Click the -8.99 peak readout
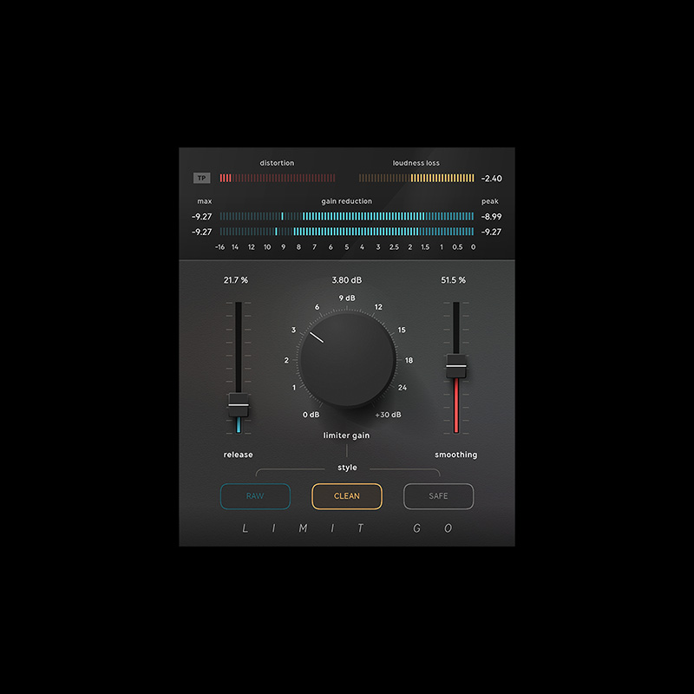 [x=492, y=216]
